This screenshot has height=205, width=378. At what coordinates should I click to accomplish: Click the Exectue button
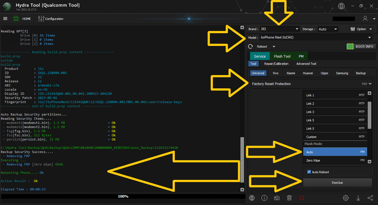[338, 183]
